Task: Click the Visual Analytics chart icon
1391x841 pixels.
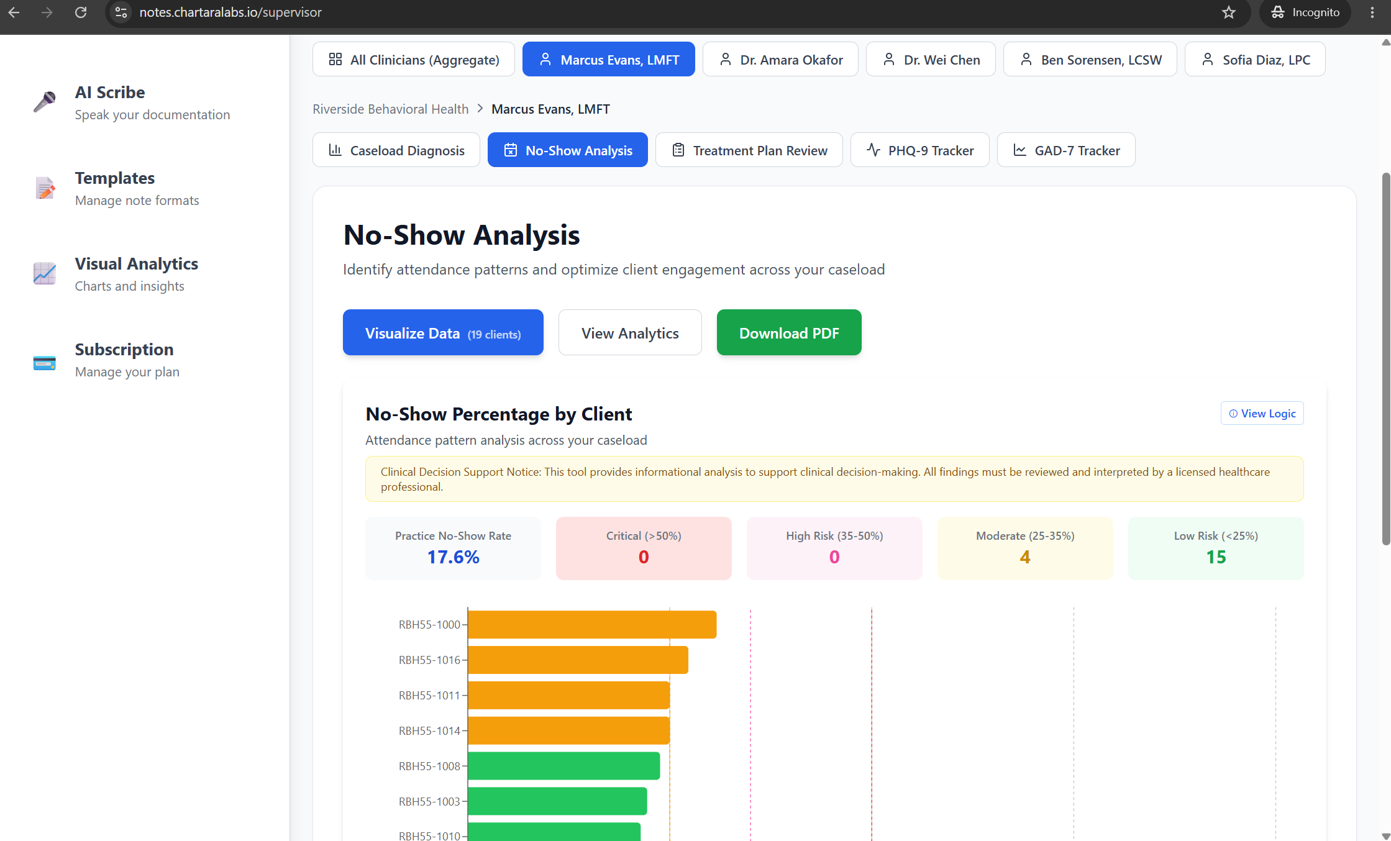Action: (x=44, y=273)
